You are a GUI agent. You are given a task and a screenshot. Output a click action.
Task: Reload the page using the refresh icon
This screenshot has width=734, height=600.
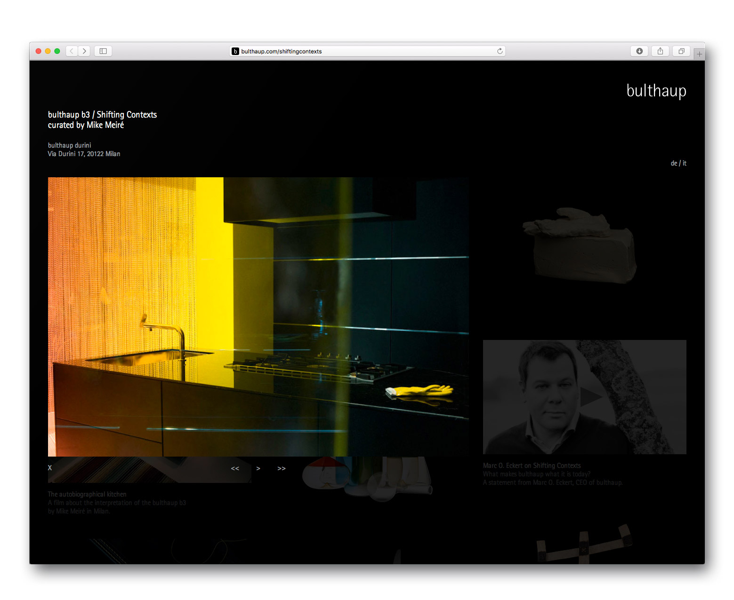pos(500,51)
